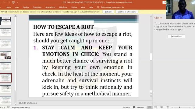195x109 pixels.
Task: Select the eighth slide thumbnail
Action: tap(5, 101)
